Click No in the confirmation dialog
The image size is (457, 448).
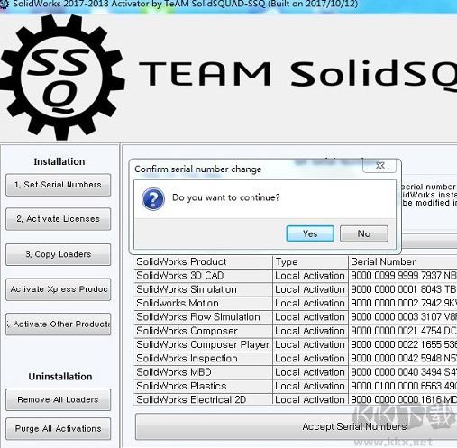364,233
